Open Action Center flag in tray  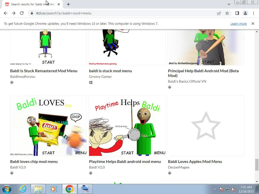pos(221,189)
